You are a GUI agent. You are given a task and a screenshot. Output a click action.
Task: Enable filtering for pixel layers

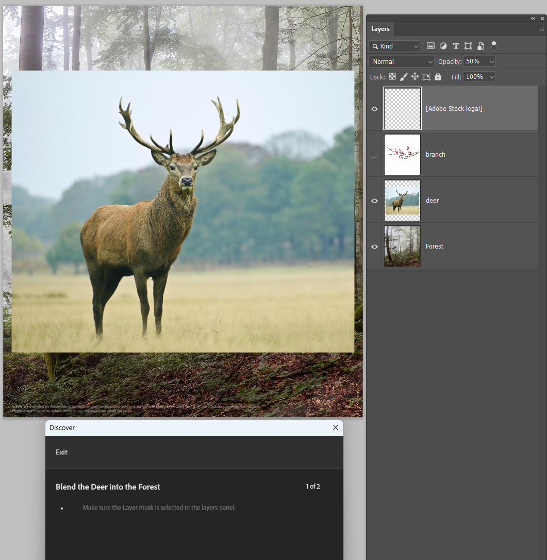click(x=430, y=46)
